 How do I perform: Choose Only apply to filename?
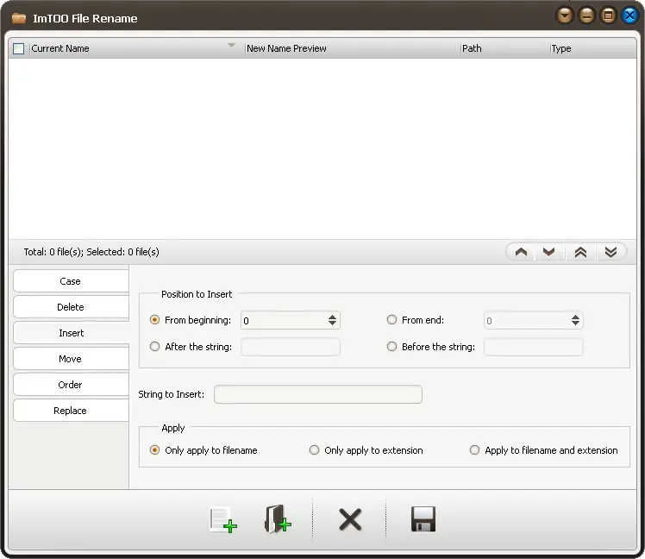pyautogui.click(x=154, y=450)
